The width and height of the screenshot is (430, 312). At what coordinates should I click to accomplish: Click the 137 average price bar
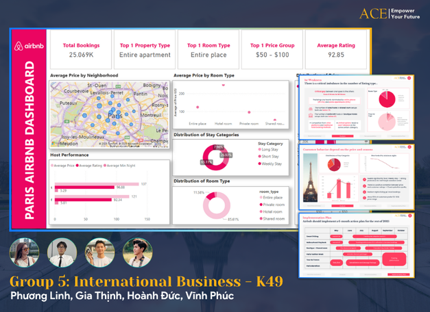point(96,184)
